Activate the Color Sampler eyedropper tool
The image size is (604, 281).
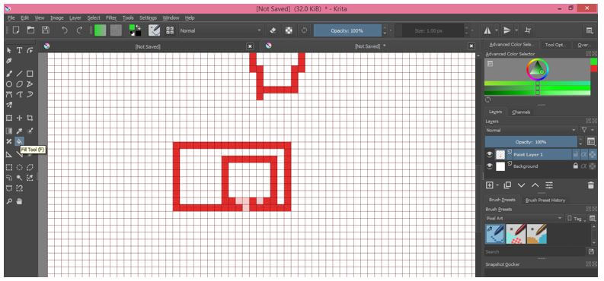point(19,131)
